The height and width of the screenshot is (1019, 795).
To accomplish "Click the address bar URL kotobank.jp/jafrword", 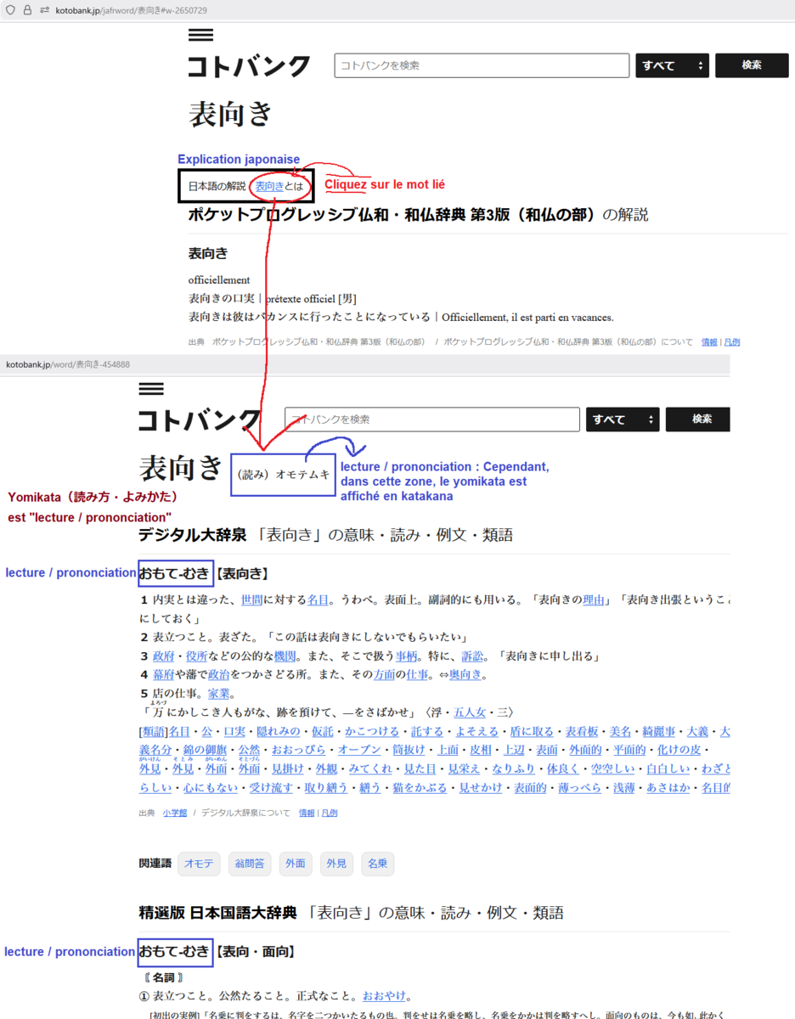I will click(132, 10).
